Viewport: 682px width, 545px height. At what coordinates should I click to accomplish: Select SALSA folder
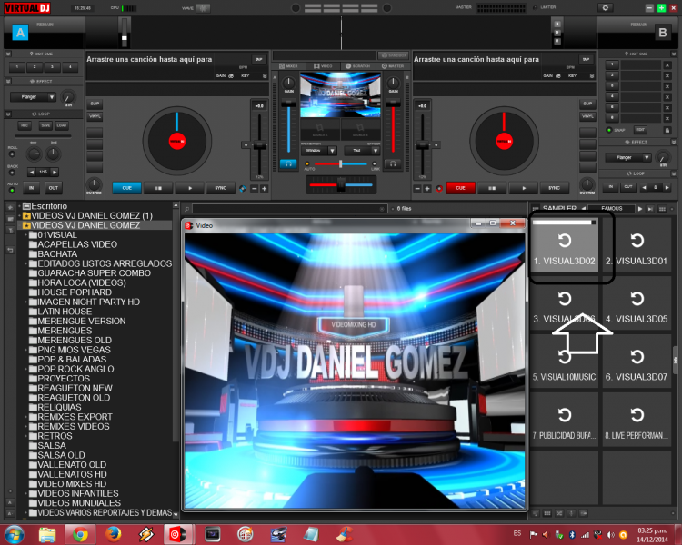tap(48, 446)
